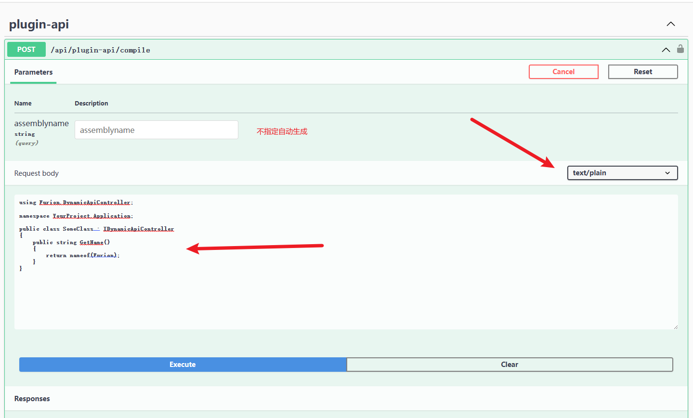The image size is (693, 418).
Task: Run the request with Execute
Action: coord(183,365)
